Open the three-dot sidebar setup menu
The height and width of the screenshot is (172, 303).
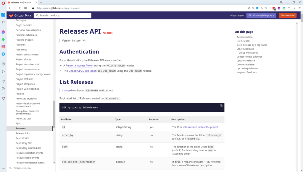click(3, 169)
